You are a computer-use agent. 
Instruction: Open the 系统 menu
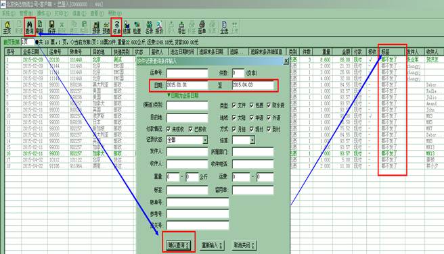coord(8,14)
